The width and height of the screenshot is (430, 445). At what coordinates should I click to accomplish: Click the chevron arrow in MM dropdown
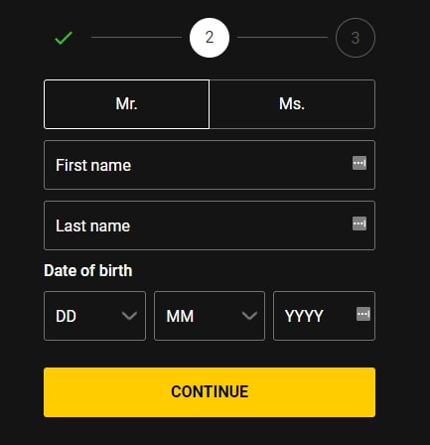(x=249, y=316)
